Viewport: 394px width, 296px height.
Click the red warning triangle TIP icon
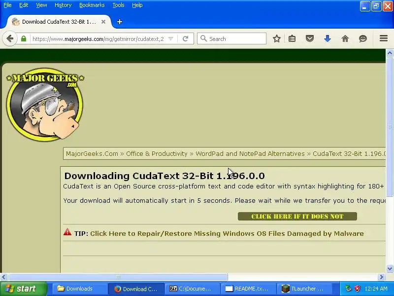point(67,232)
